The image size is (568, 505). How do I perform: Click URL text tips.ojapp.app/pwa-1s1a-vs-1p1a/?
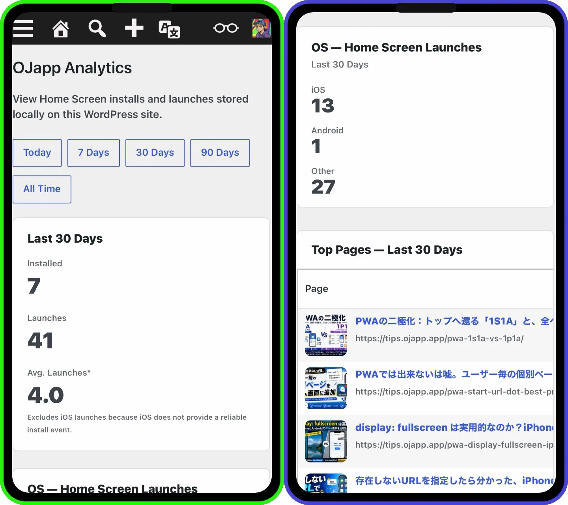[x=439, y=339]
